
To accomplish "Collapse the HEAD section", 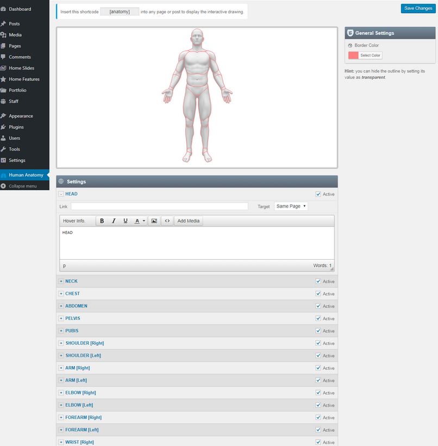I will click(61, 194).
